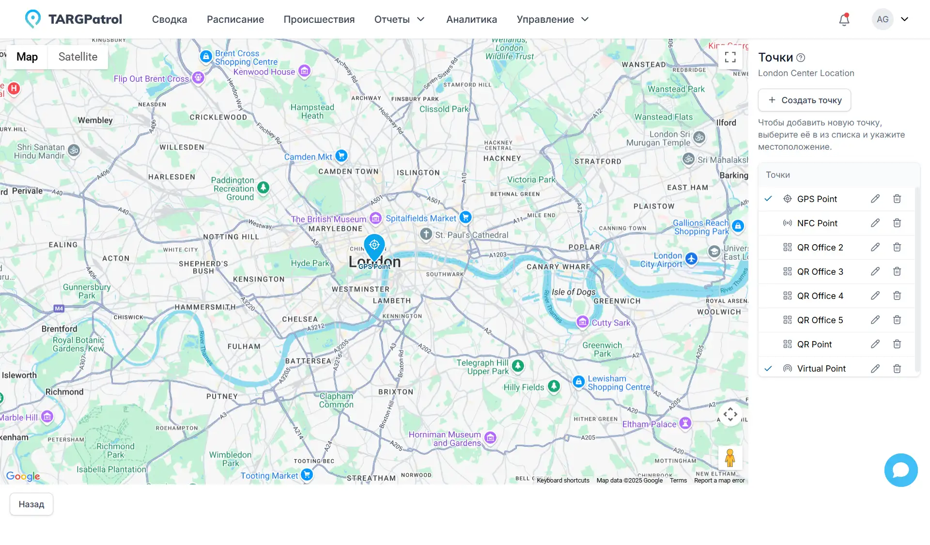Click the Создать точку button
Image resolution: width=930 pixels, height=545 pixels.
804,100
